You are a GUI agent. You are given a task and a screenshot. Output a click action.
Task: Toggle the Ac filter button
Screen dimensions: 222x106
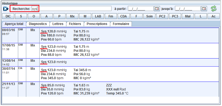(213, 16)
